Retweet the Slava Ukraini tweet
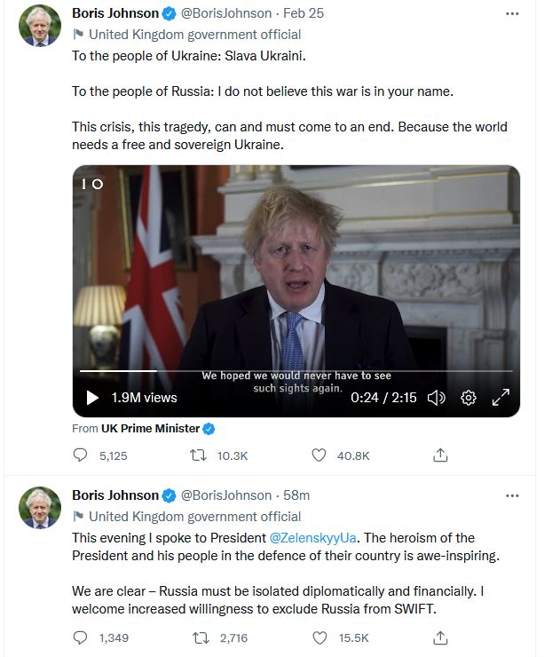560x657 pixels. 199,455
